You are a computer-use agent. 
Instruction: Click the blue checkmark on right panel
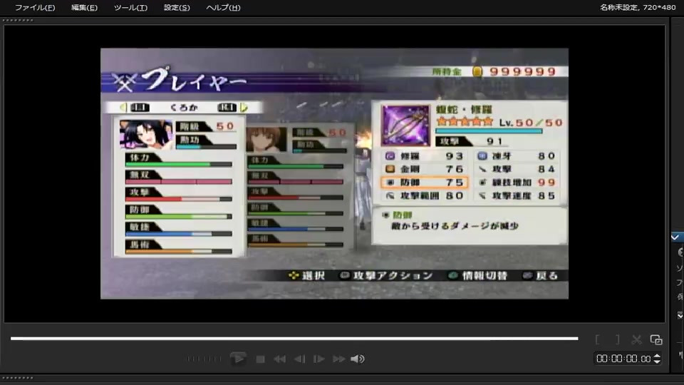click(x=675, y=237)
